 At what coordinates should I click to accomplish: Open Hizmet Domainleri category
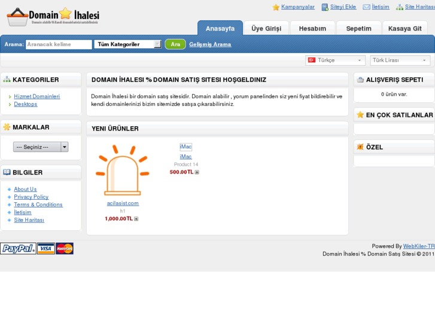pos(37,96)
